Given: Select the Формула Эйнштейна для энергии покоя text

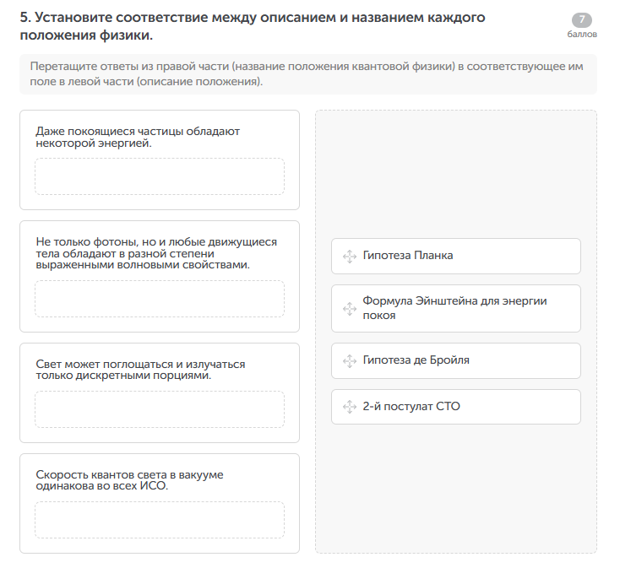Looking at the screenshot, I should tap(454, 308).
